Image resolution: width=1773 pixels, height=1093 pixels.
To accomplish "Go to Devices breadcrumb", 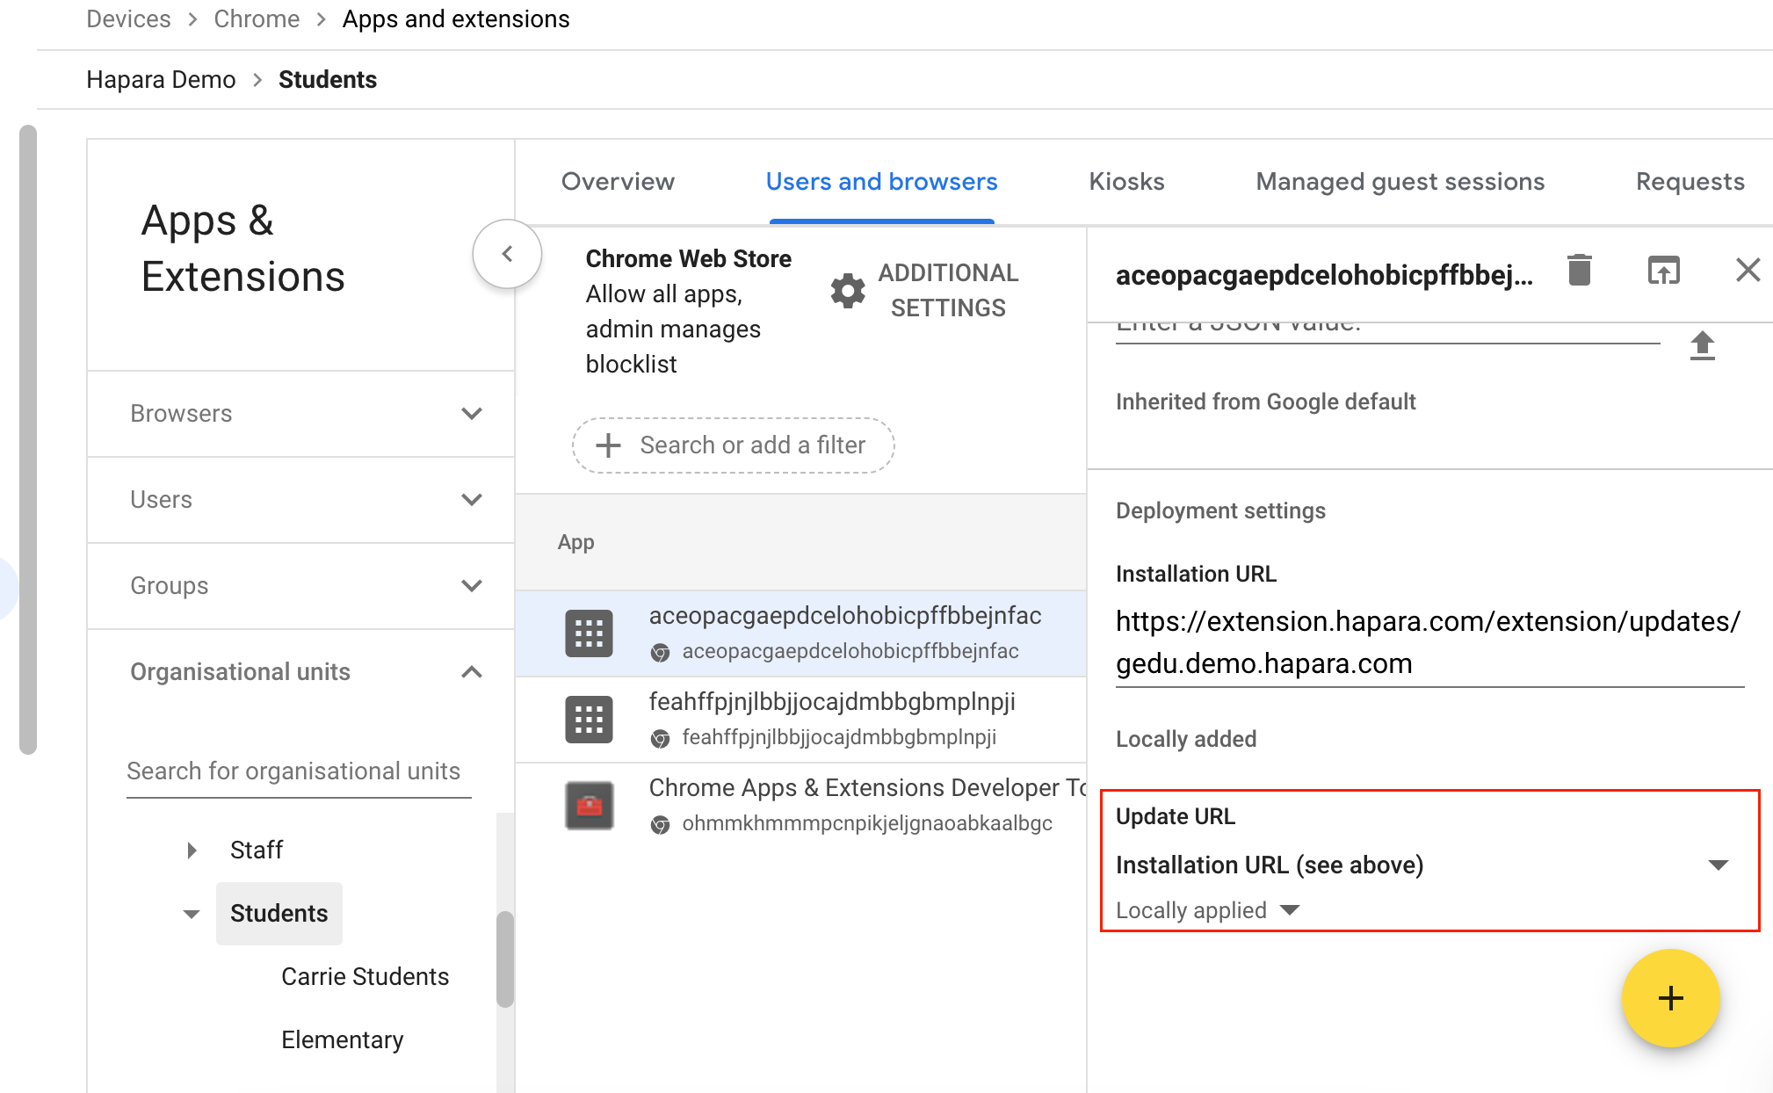I will coord(128,19).
